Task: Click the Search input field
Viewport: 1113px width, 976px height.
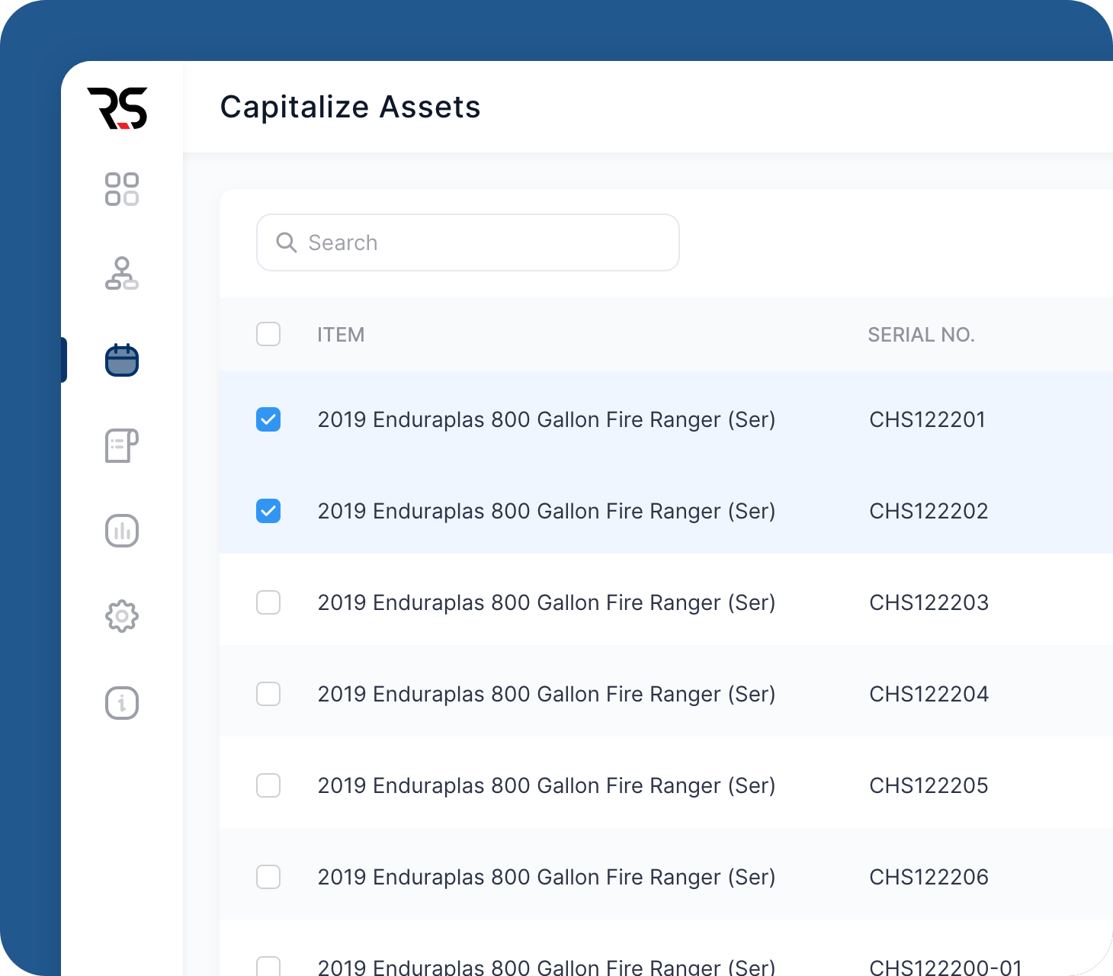Action: coord(468,242)
